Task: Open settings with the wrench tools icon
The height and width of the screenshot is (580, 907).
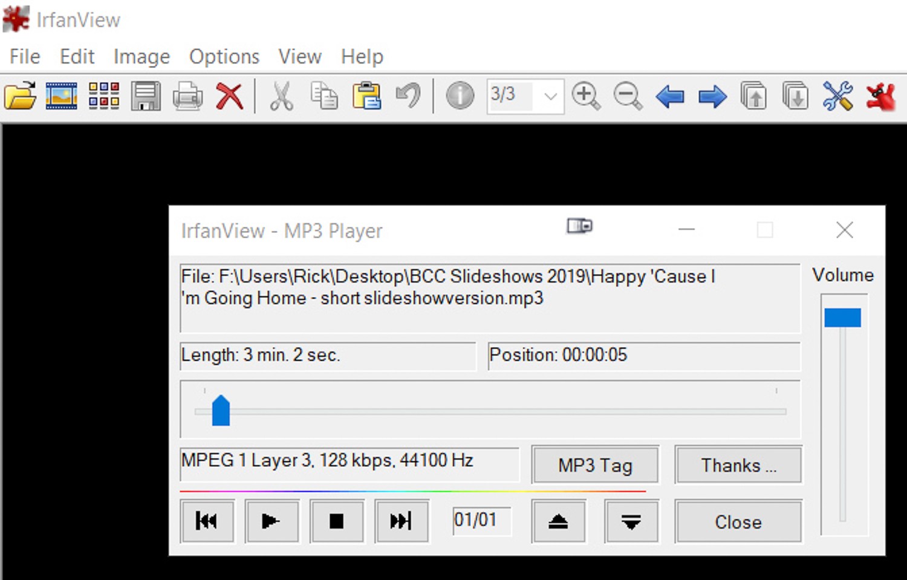Action: tap(837, 96)
